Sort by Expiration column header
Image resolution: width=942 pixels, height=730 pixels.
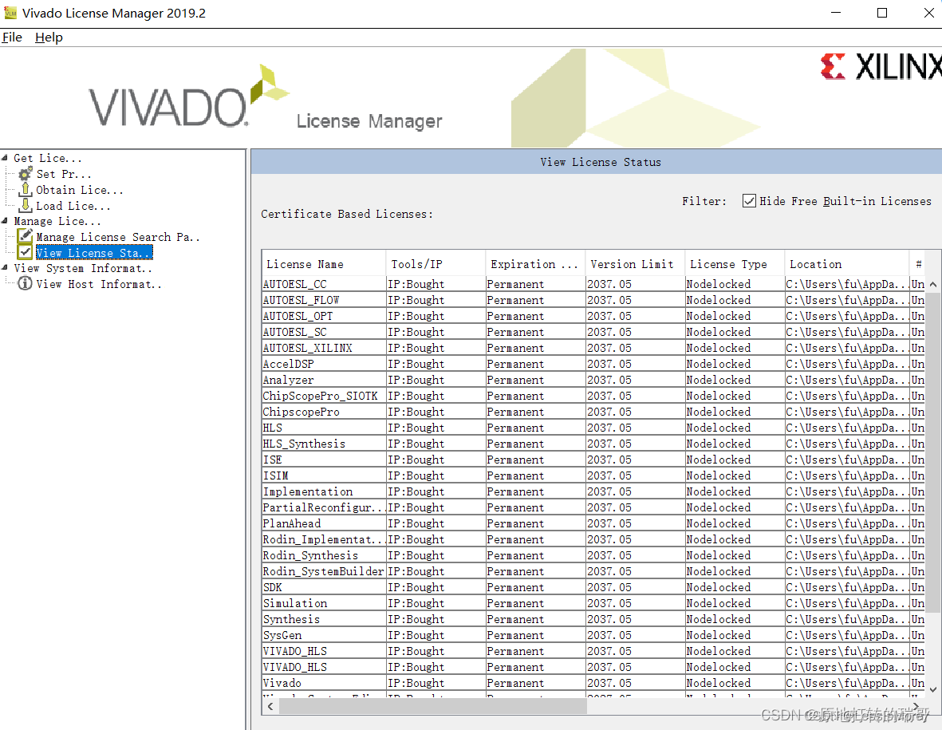point(535,264)
